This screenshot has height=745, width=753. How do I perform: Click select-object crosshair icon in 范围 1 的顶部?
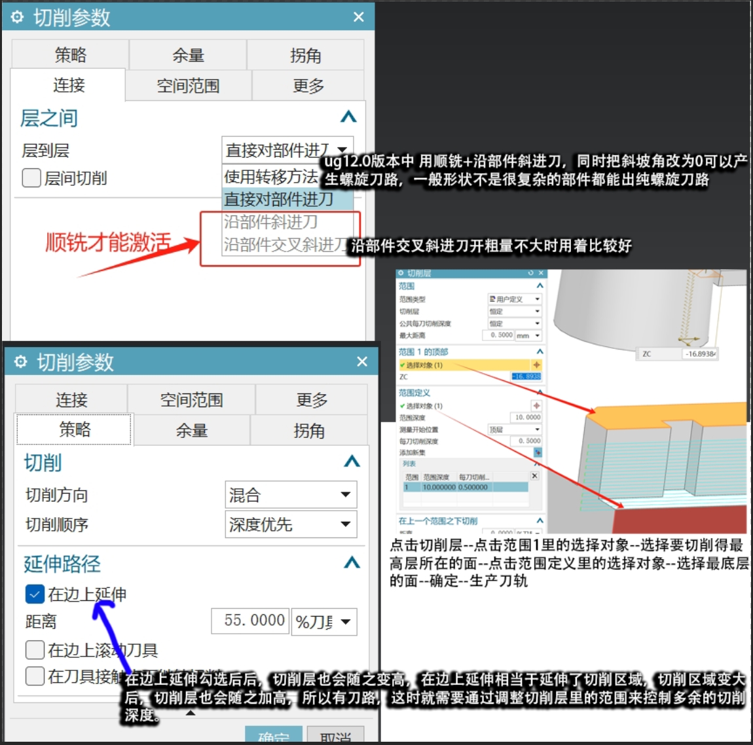(x=537, y=365)
